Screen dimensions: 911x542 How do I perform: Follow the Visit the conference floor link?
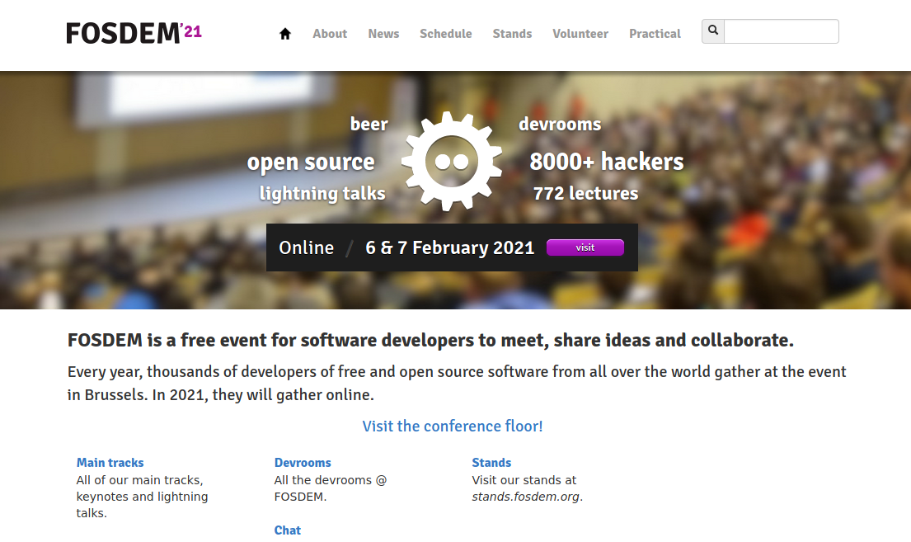(x=453, y=427)
